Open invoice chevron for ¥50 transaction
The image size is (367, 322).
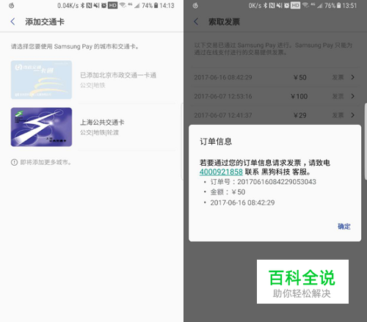click(x=352, y=77)
